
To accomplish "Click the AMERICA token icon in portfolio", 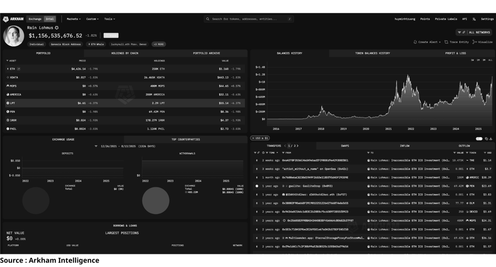I will coord(8,94).
